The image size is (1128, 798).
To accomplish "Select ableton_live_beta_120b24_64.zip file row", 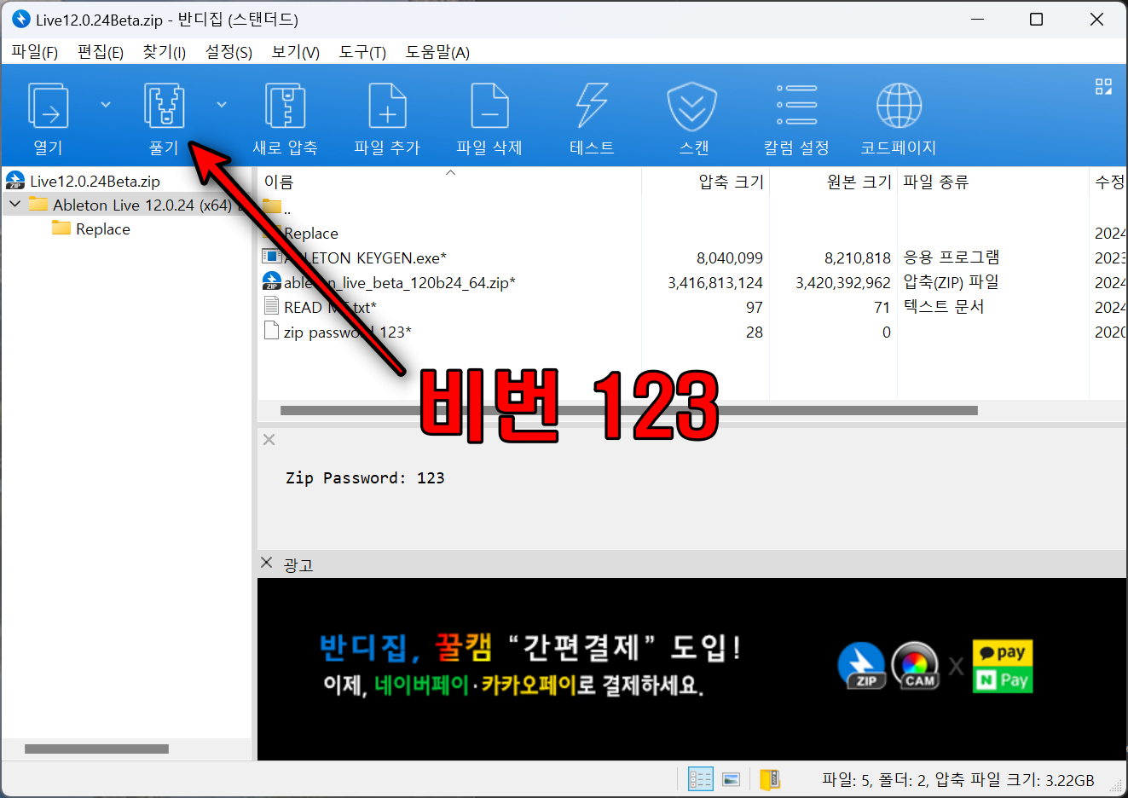I will click(x=692, y=282).
